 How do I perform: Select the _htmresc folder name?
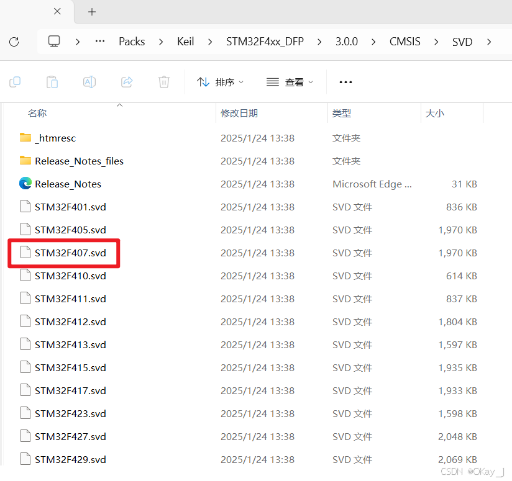[x=55, y=138]
